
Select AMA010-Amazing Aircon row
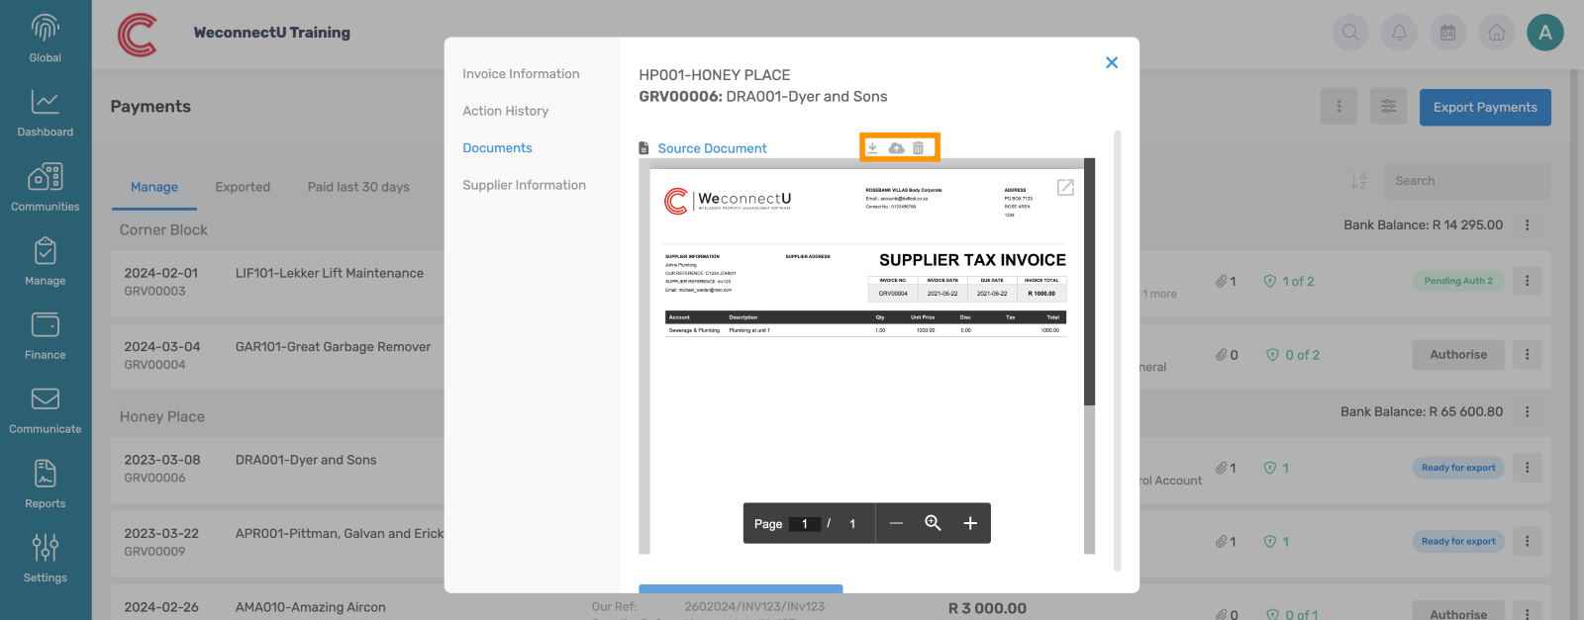pos(310,607)
